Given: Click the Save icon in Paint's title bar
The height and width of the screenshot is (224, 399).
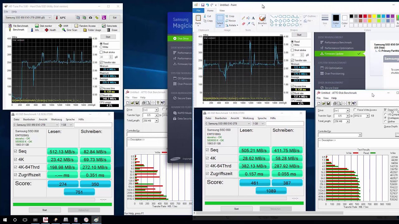Looking at the screenshot, I should point(203,5).
